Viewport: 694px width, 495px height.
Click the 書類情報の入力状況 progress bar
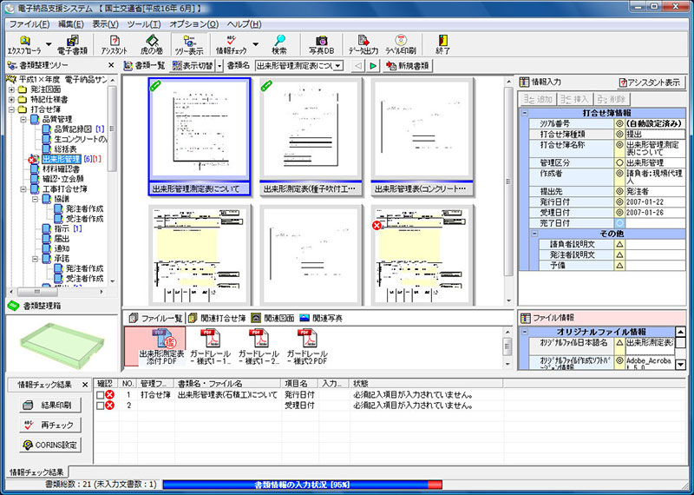tap(302, 485)
